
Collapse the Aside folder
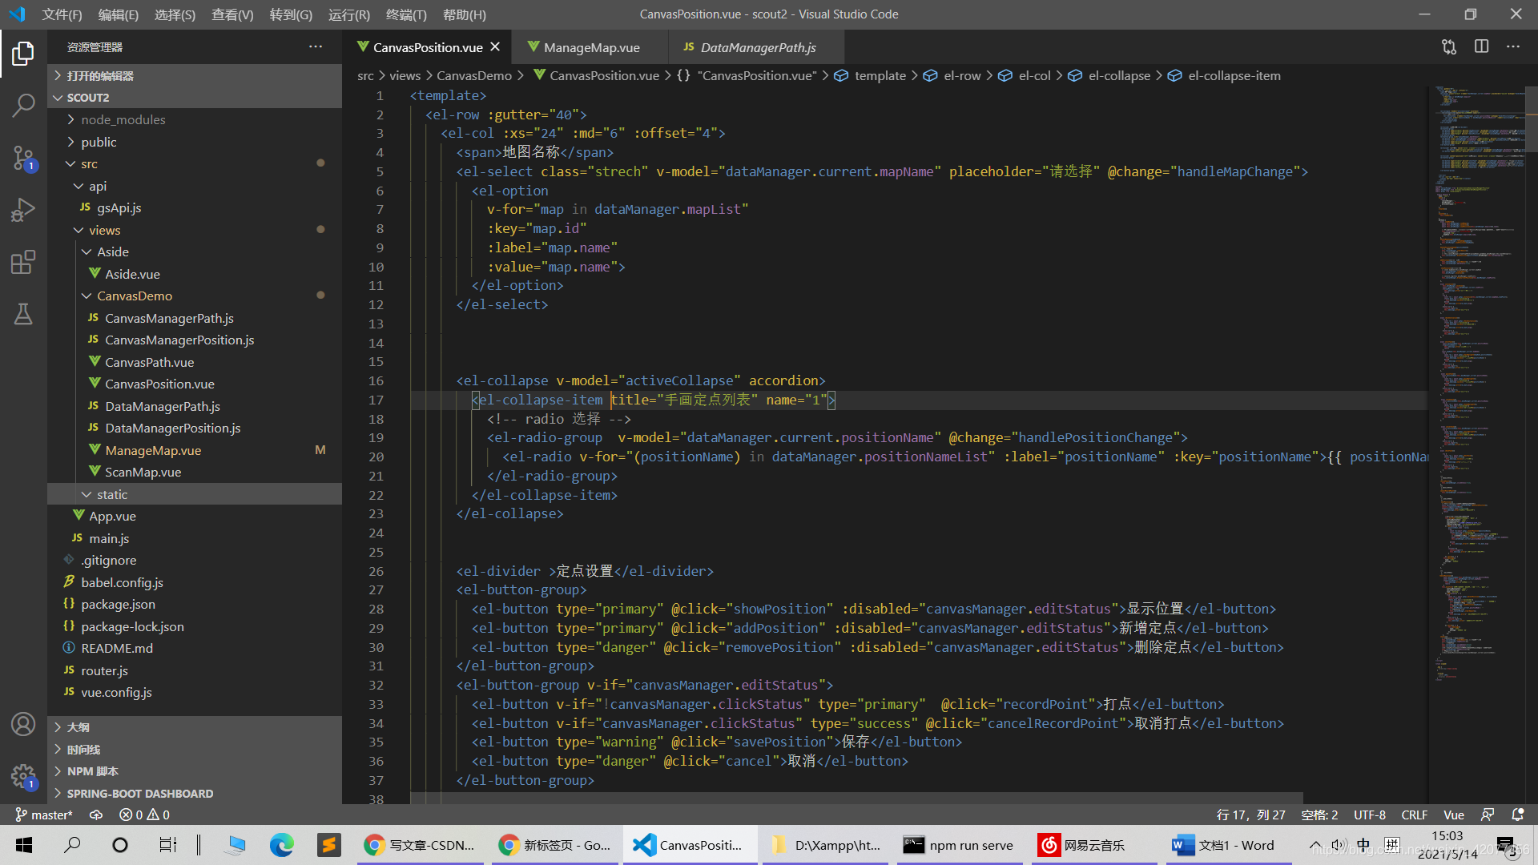click(195, 251)
